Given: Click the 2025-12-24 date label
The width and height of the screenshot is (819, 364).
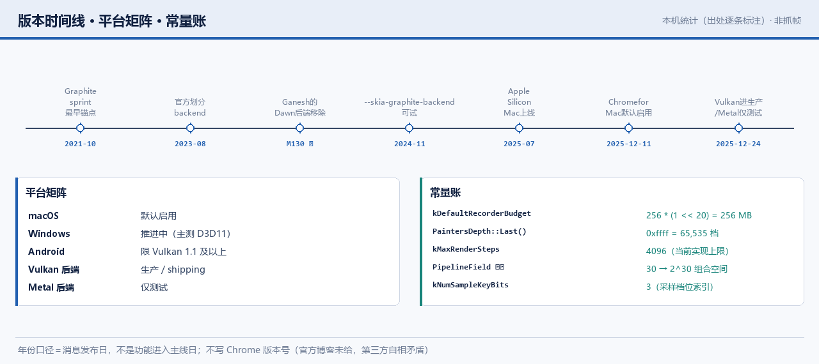Looking at the screenshot, I should pos(738,144).
